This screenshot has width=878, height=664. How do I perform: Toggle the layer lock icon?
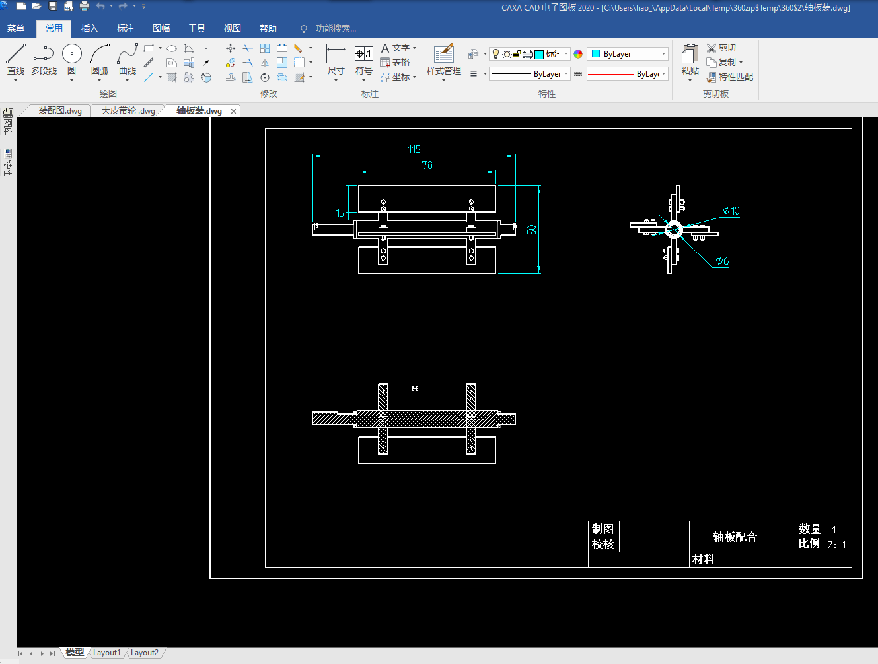pyautogui.click(x=517, y=54)
